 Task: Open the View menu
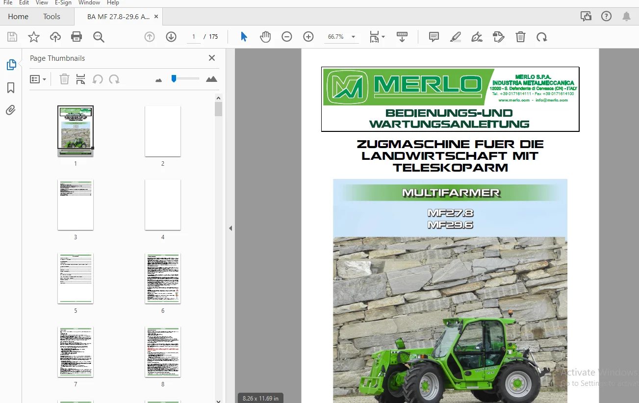pos(42,3)
